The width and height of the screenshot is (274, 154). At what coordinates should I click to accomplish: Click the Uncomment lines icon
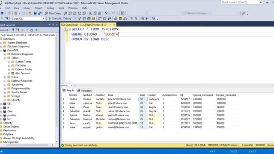(x=136, y=18)
